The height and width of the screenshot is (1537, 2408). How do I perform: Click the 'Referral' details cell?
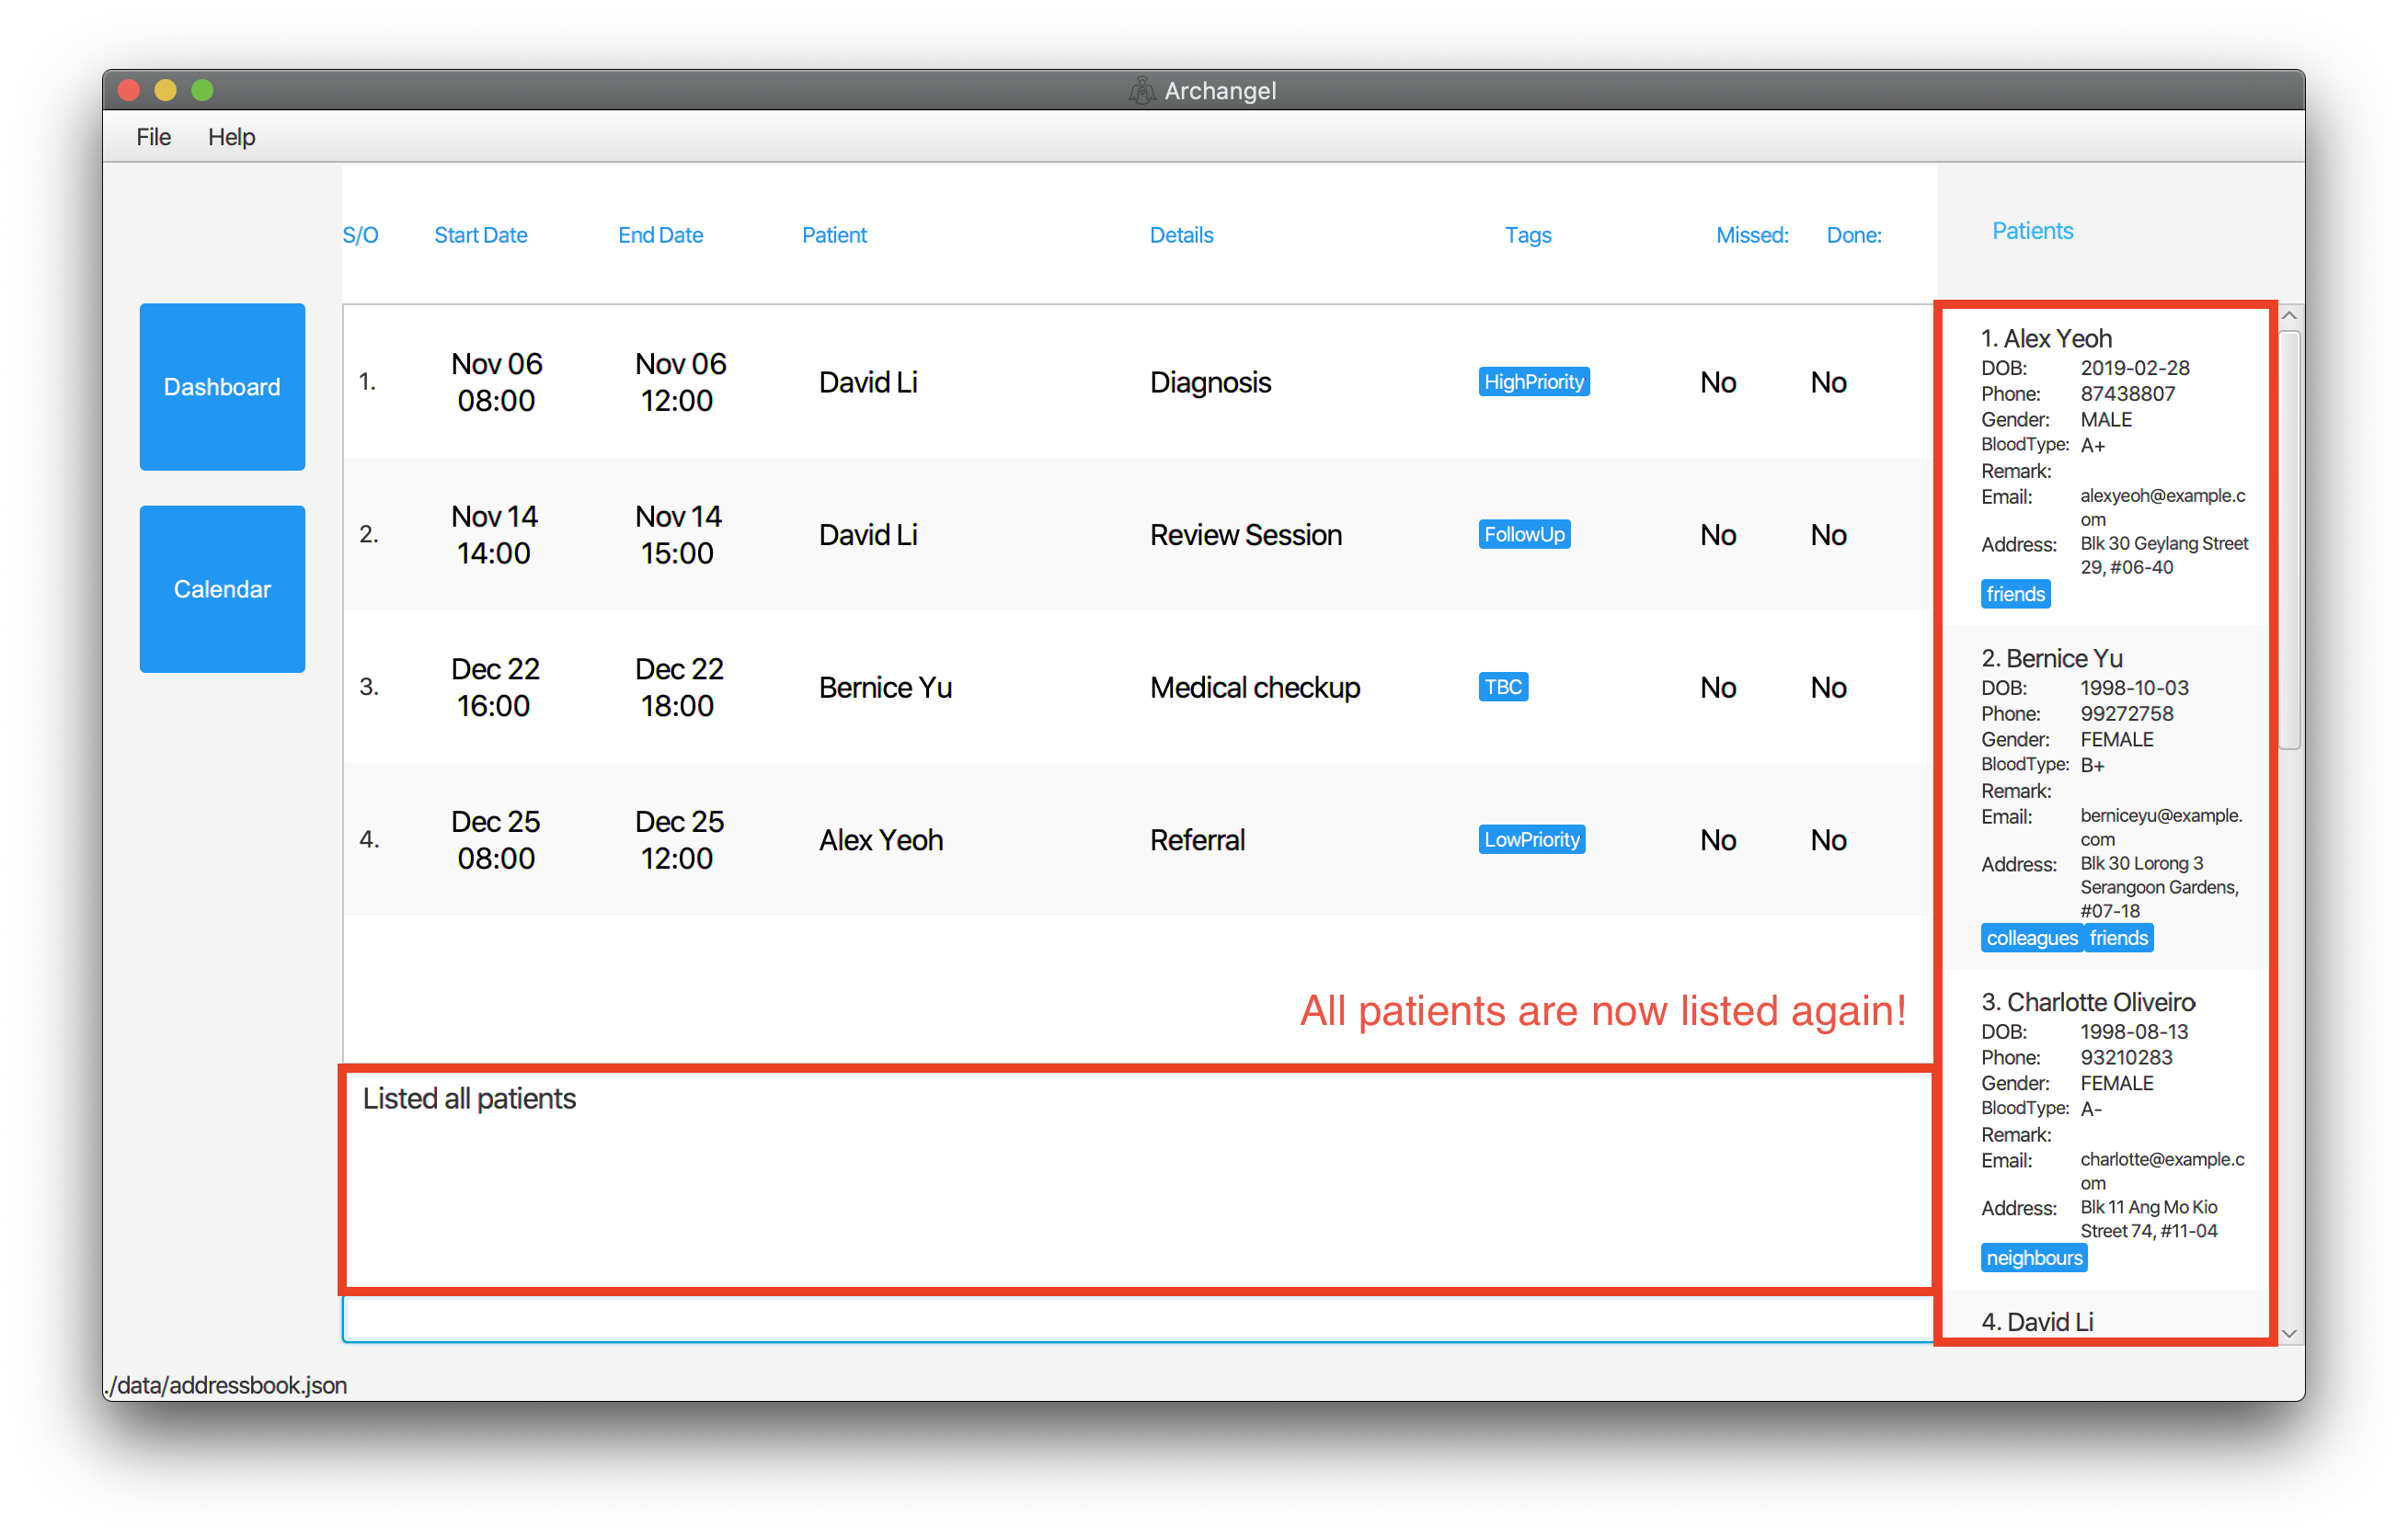tap(1197, 841)
